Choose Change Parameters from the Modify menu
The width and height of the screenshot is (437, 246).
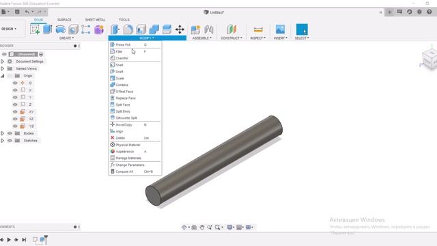135,165
